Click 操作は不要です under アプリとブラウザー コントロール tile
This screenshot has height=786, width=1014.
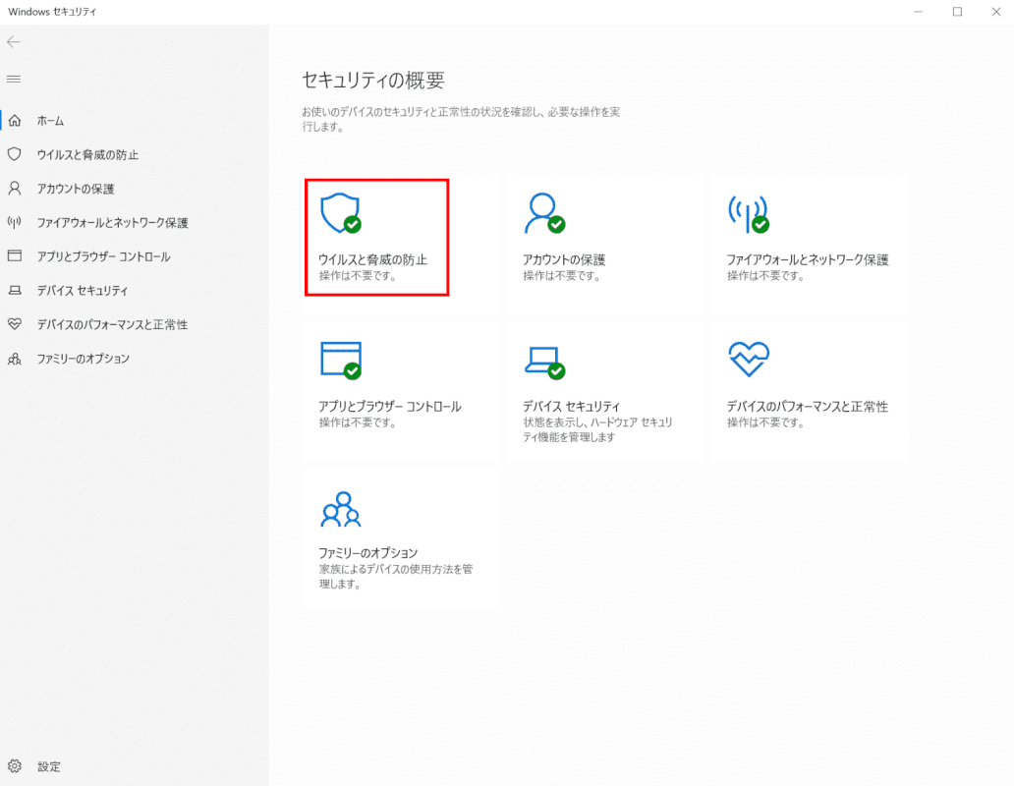click(358, 422)
